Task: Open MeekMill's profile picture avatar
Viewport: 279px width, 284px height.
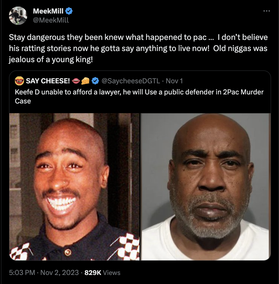Action: [18, 16]
